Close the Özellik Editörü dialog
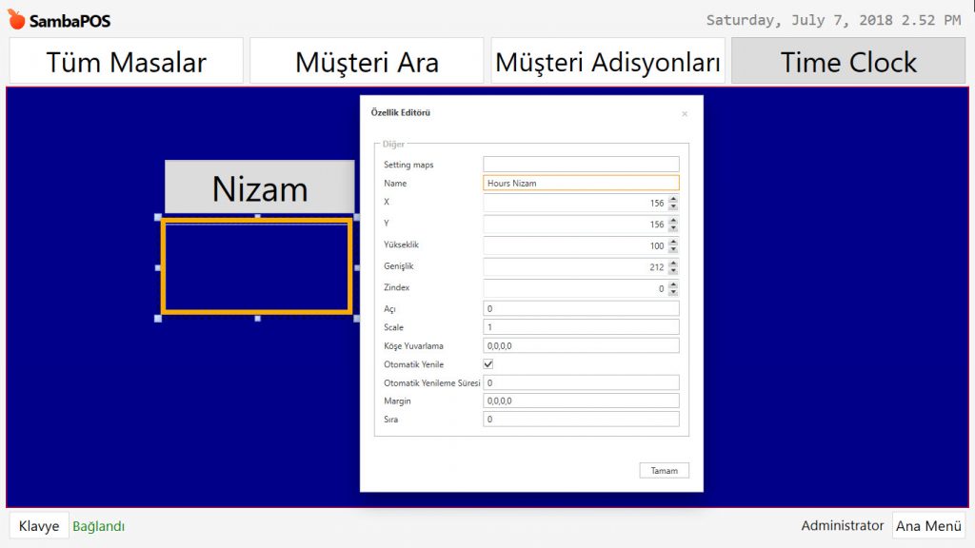 point(685,114)
